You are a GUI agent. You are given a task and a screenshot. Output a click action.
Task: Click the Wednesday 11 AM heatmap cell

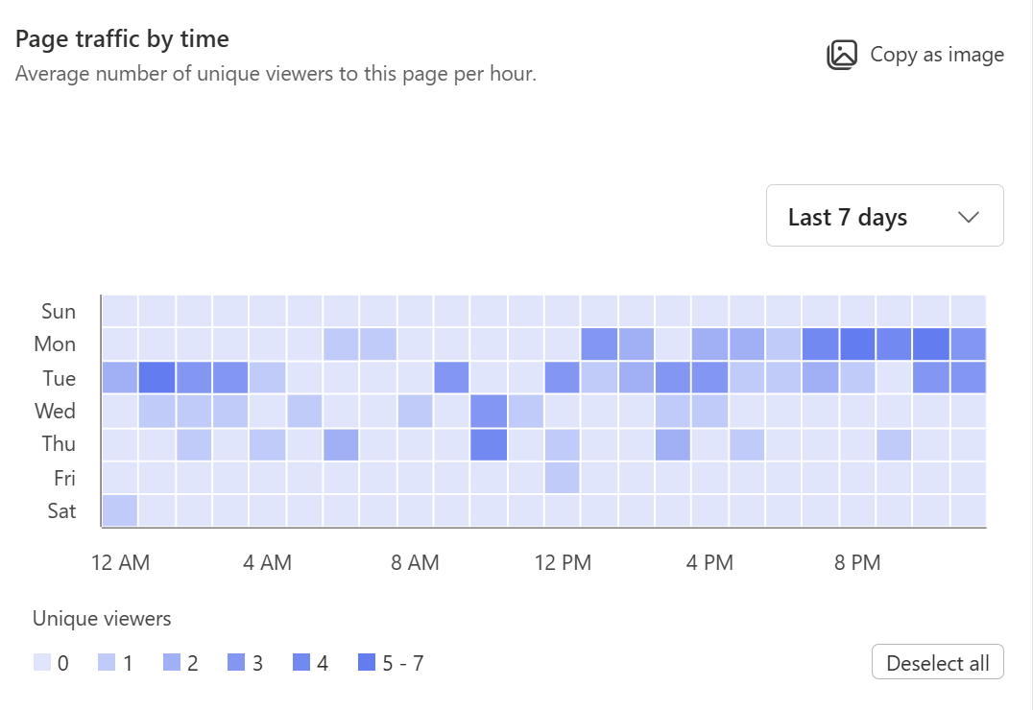(489, 411)
